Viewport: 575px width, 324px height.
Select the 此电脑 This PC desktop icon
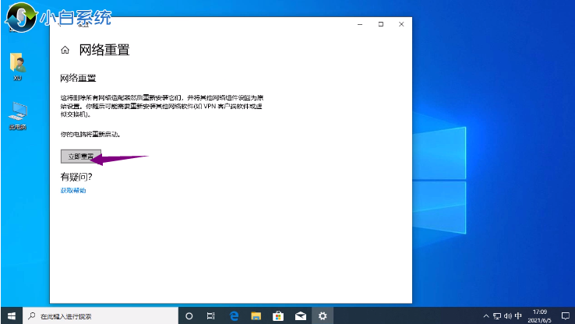click(17, 116)
